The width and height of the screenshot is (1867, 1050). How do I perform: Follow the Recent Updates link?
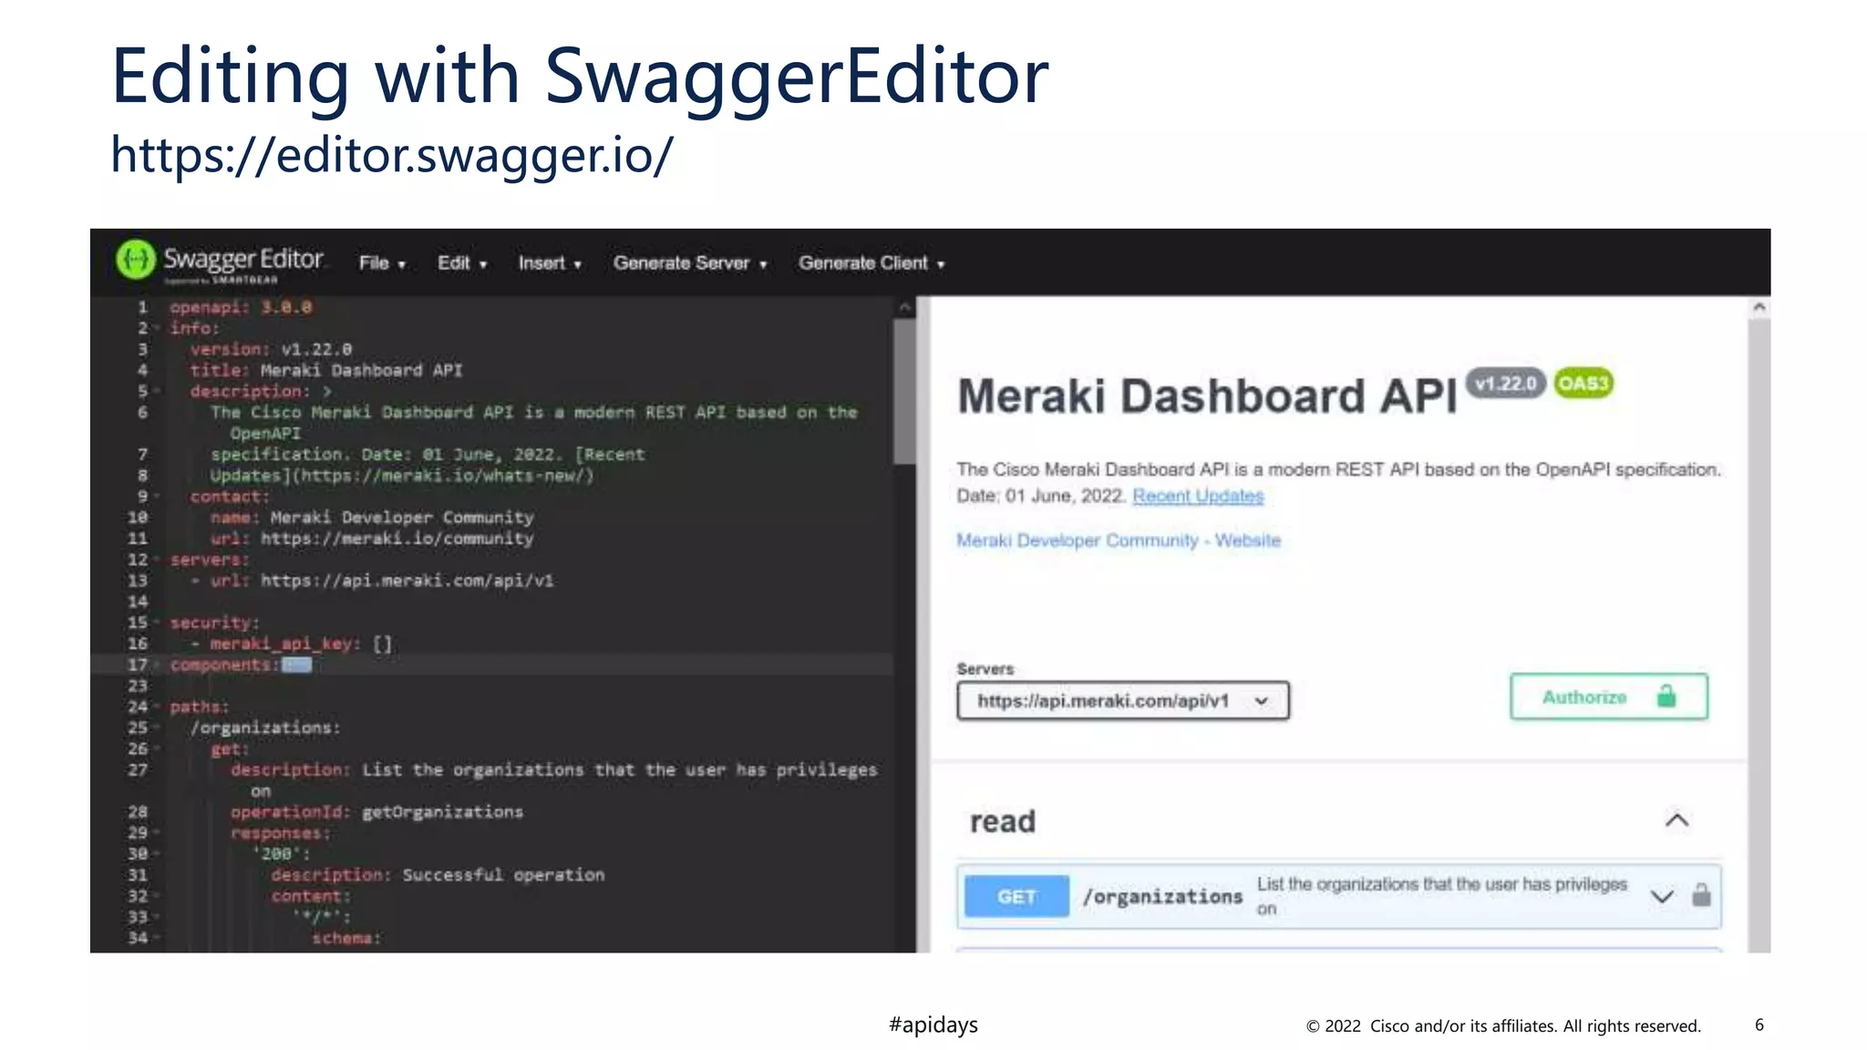1198,496
